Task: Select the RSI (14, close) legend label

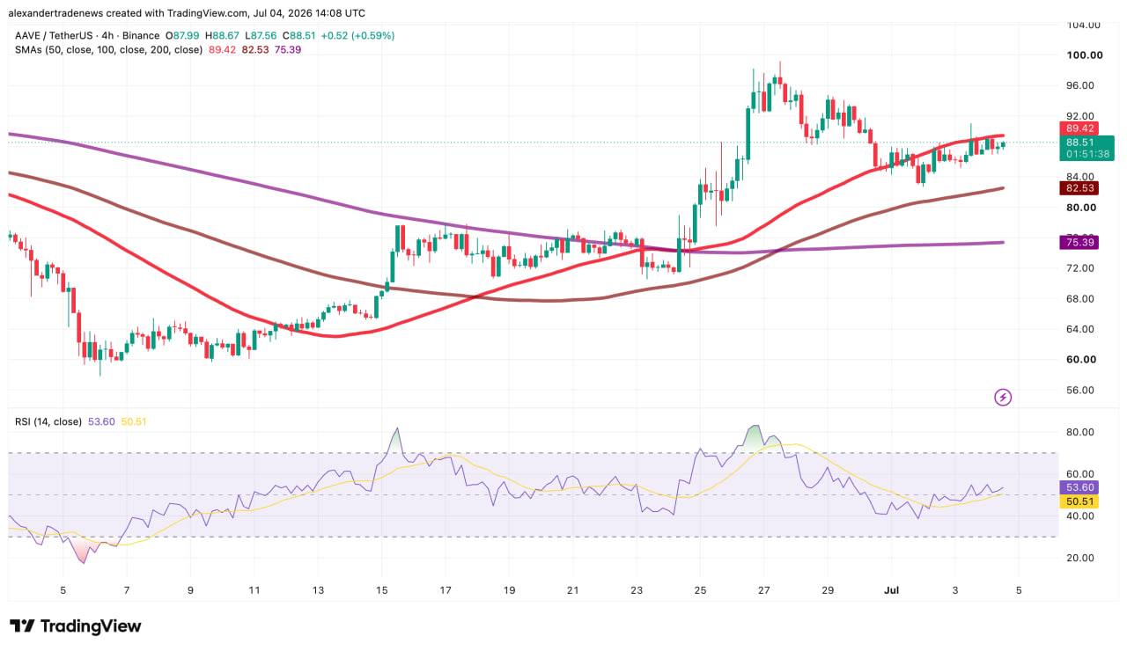Action: tap(48, 421)
